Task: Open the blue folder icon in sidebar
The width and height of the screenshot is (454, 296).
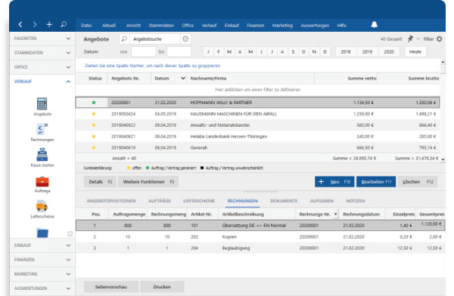Action: coord(42,233)
